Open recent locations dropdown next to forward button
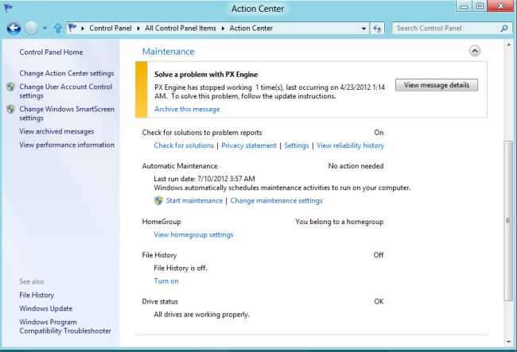 45,29
